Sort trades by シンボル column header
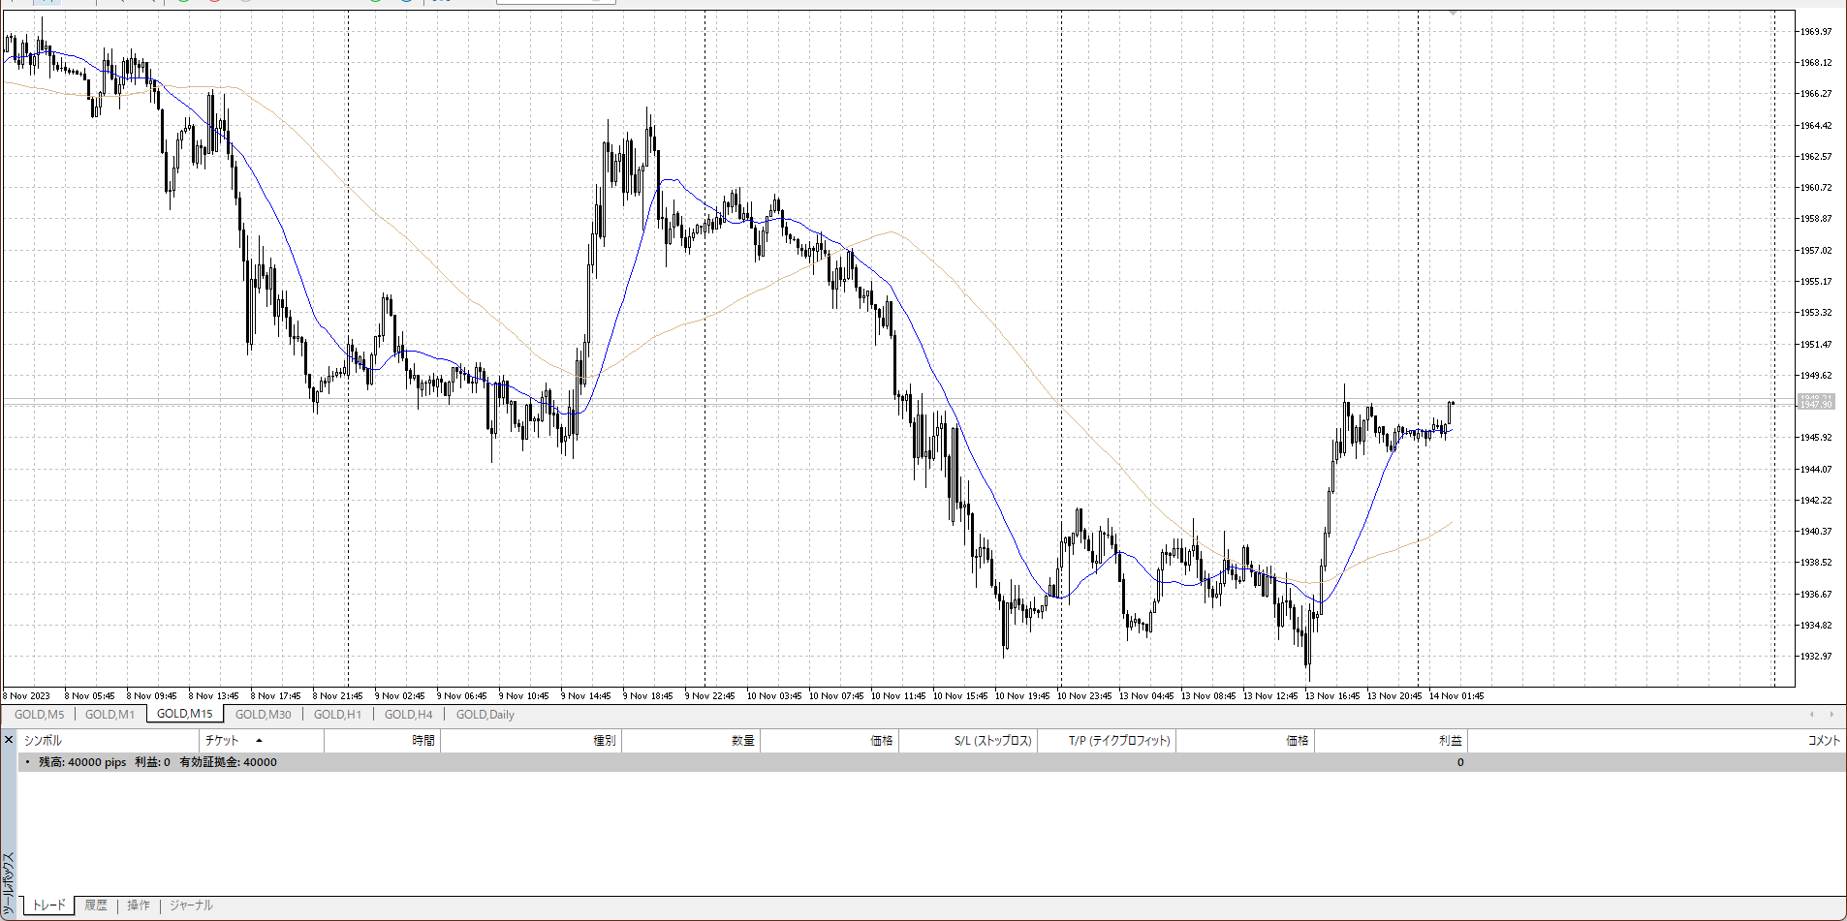Image resolution: width=1847 pixels, height=921 pixels. pyautogui.click(x=43, y=741)
